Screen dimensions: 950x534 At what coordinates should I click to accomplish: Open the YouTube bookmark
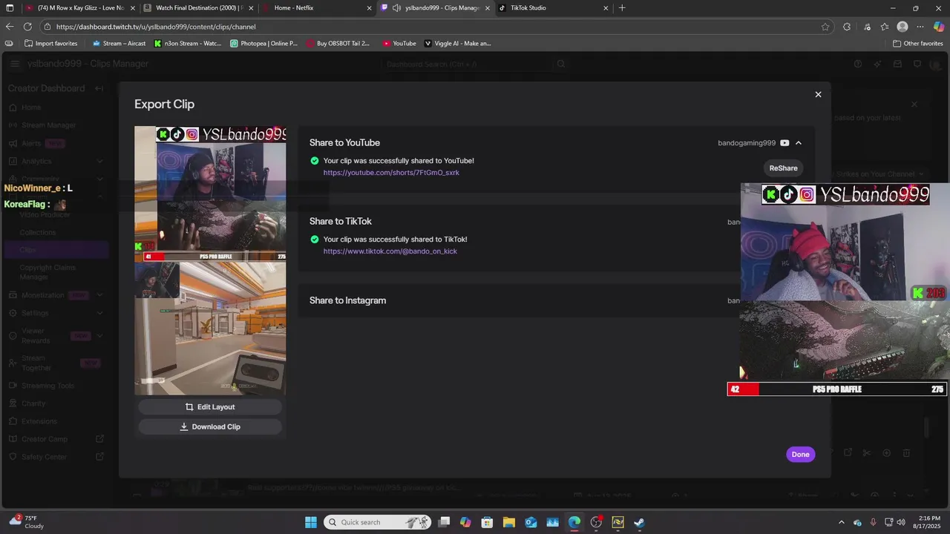399,44
